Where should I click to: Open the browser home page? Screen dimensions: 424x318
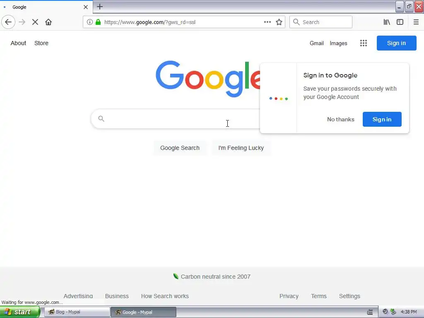pyautogui.click(x=48, y=22)
